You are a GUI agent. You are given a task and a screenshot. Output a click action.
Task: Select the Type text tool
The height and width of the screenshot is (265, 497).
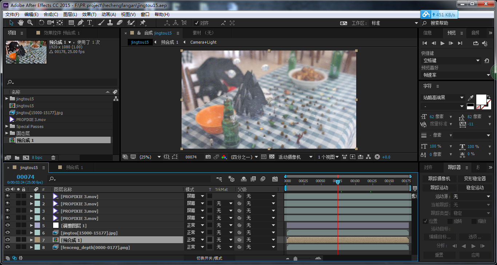90,23
